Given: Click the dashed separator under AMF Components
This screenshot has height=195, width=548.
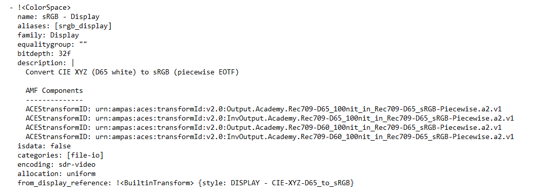Looking at the screenshot, I should click(x=54, y=100).
